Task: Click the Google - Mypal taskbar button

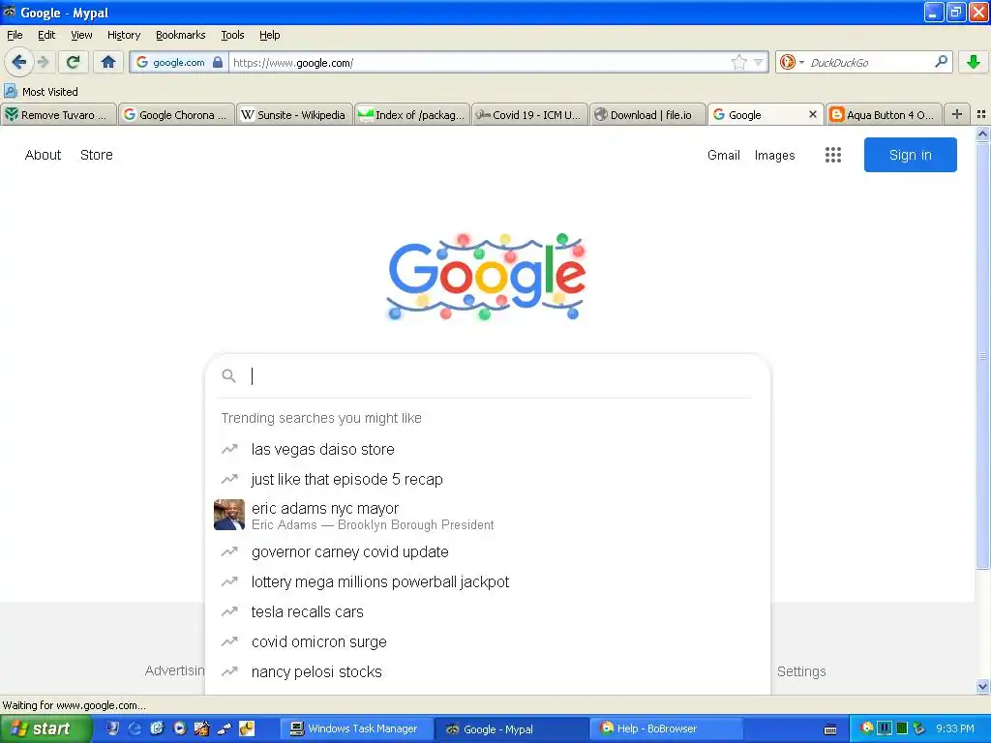Action: pos(511,728)
